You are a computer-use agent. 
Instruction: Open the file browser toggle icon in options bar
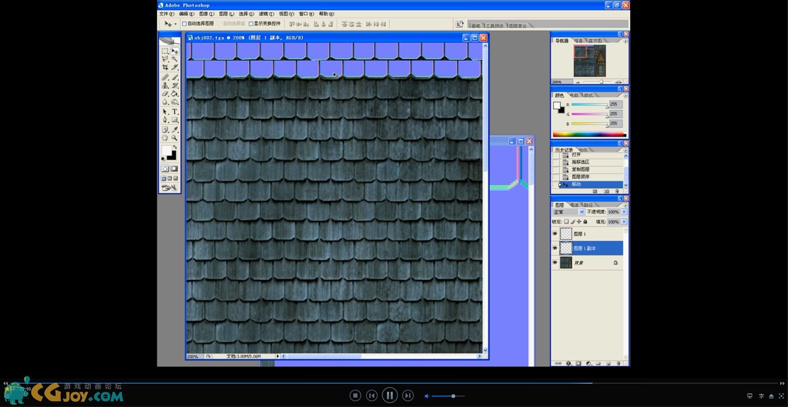(x=459, y=24)
